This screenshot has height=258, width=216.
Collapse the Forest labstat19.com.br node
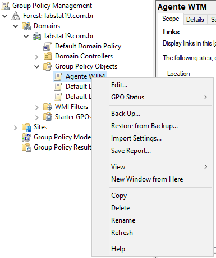coord(5,16)
